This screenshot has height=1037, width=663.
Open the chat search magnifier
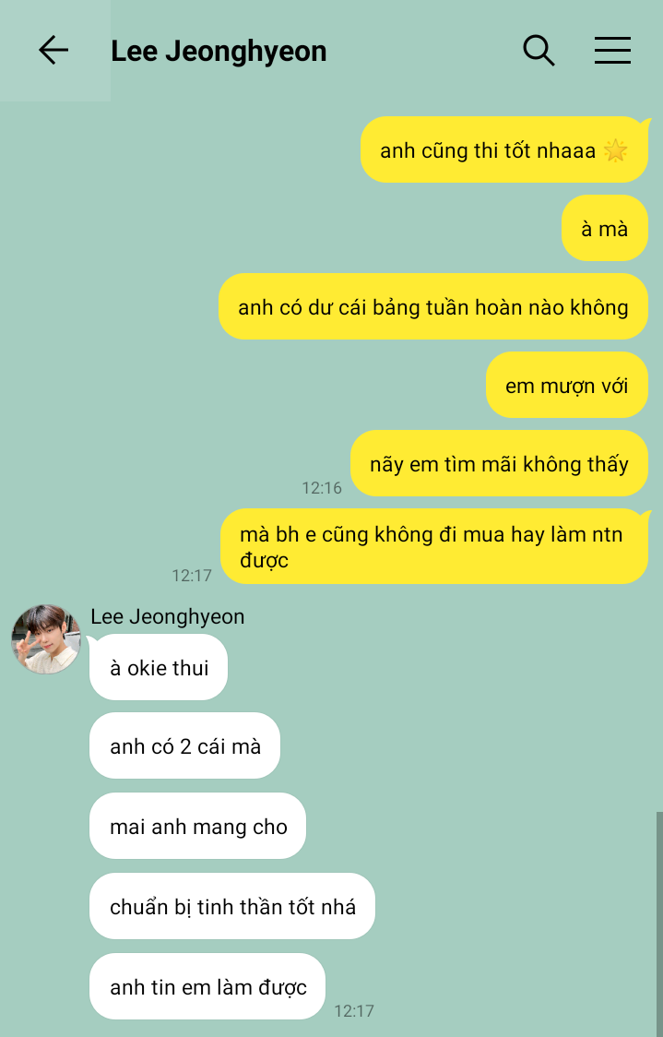tap(539, 50)
